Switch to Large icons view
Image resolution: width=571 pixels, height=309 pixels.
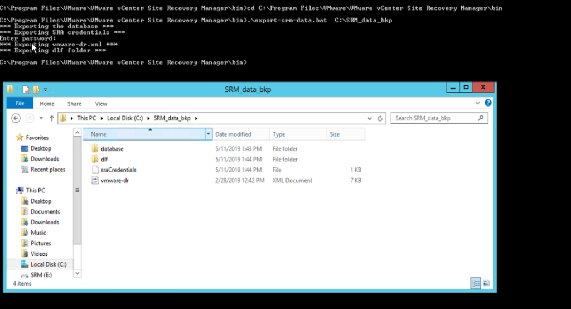pos(486,283)
